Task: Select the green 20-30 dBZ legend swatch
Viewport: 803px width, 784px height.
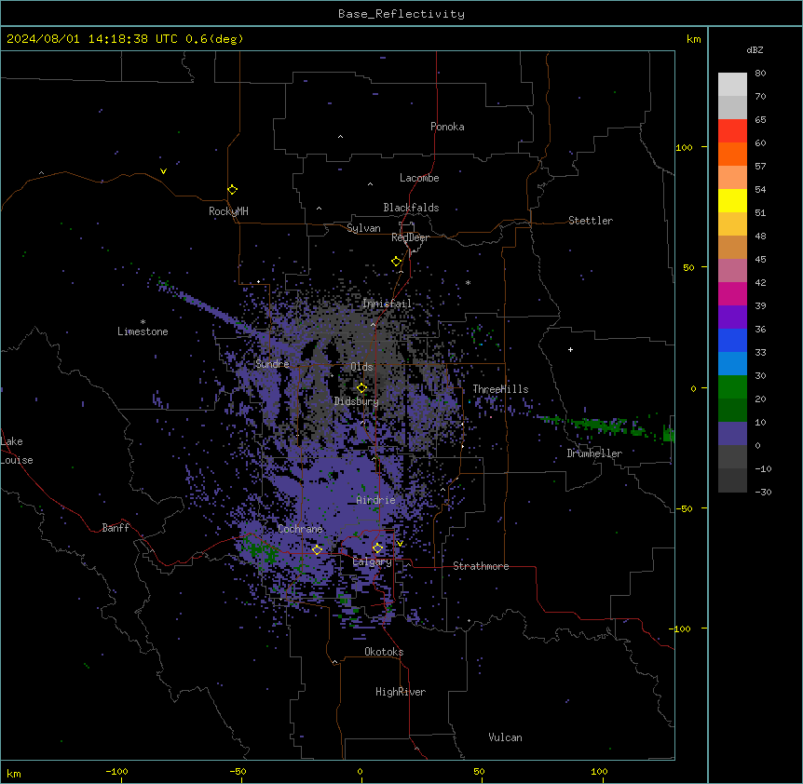Action: (x=732, y=387)
